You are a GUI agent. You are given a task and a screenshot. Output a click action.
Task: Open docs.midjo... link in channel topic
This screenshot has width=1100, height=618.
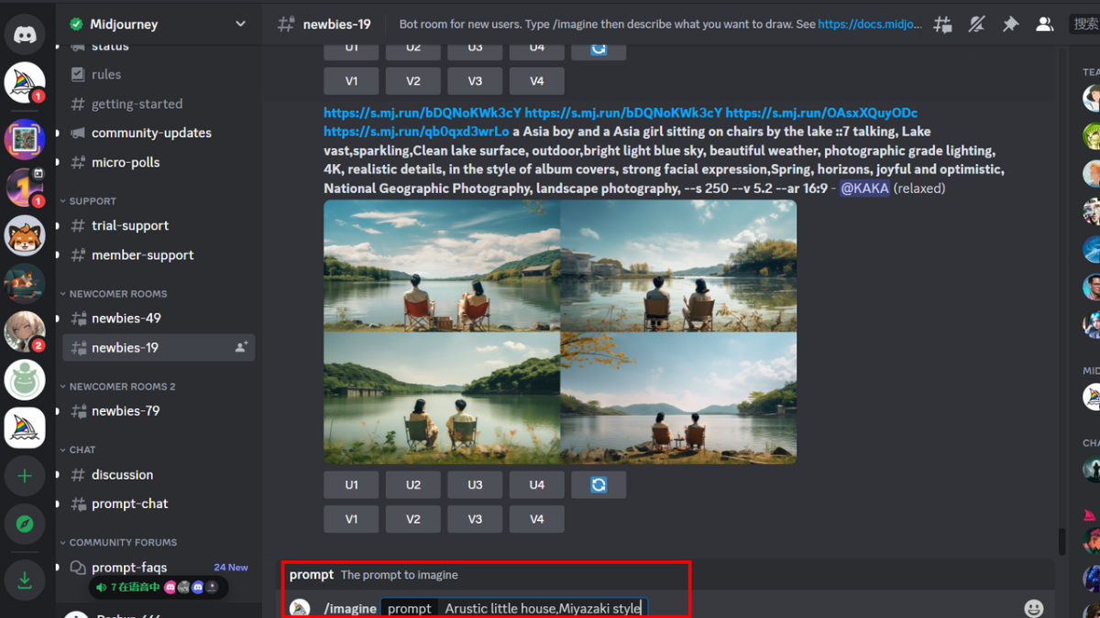870,25
